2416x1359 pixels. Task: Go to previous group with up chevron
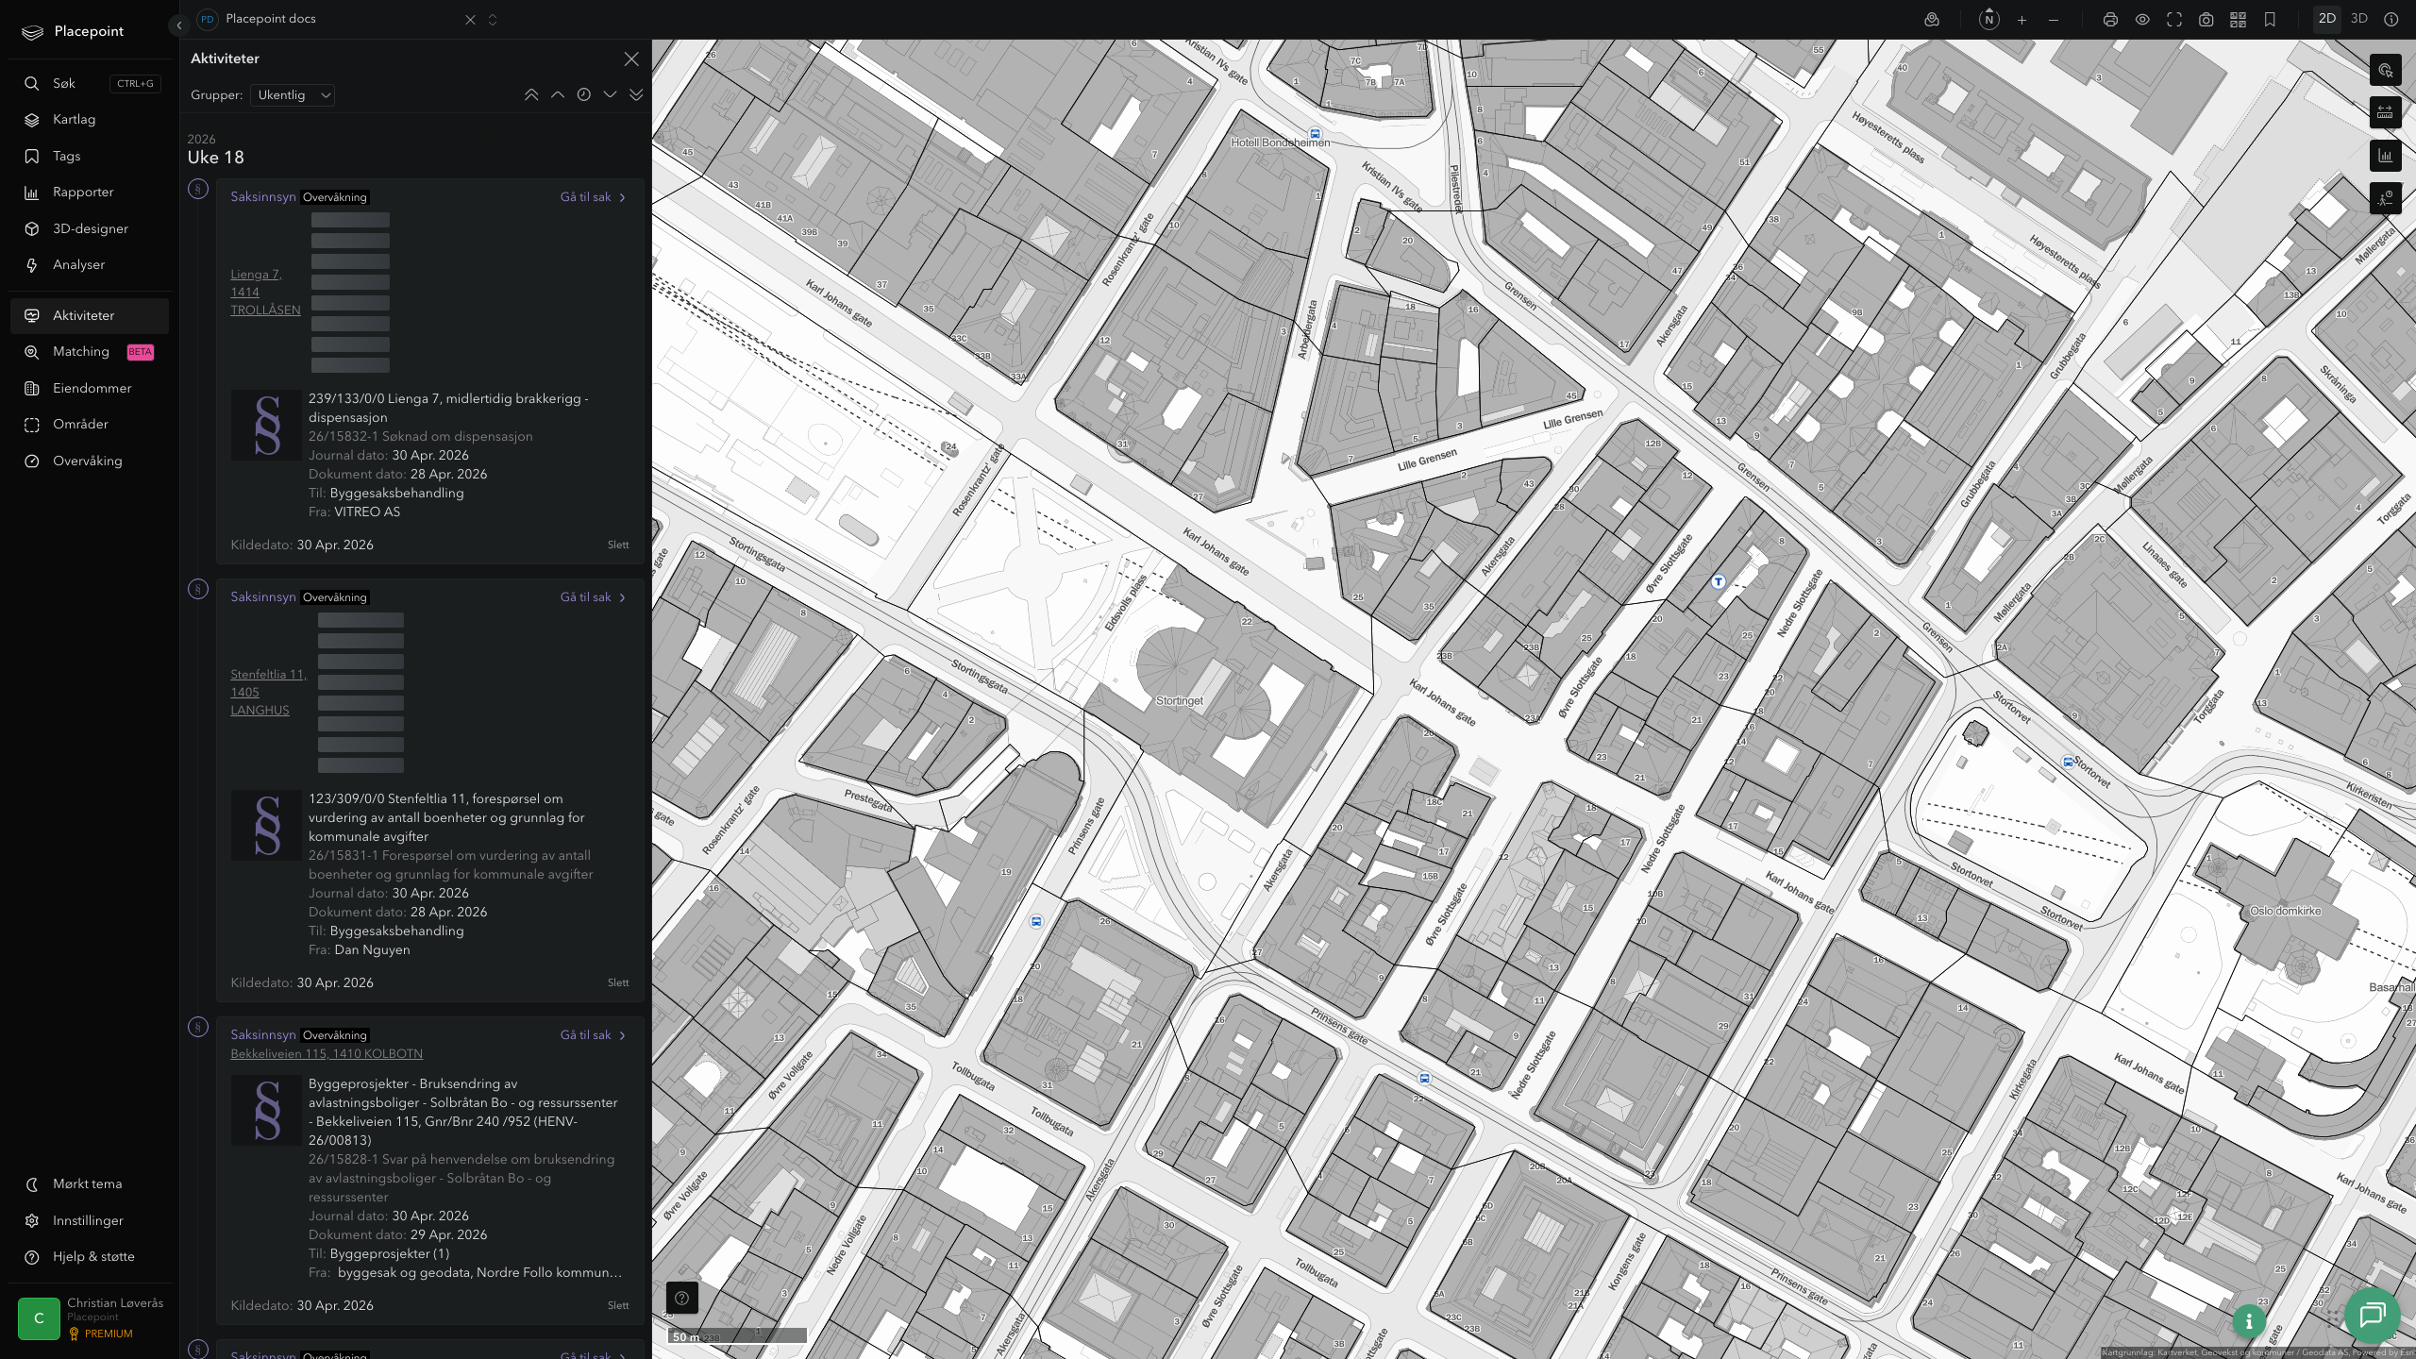pyautogui.click(x=558, y=94)
